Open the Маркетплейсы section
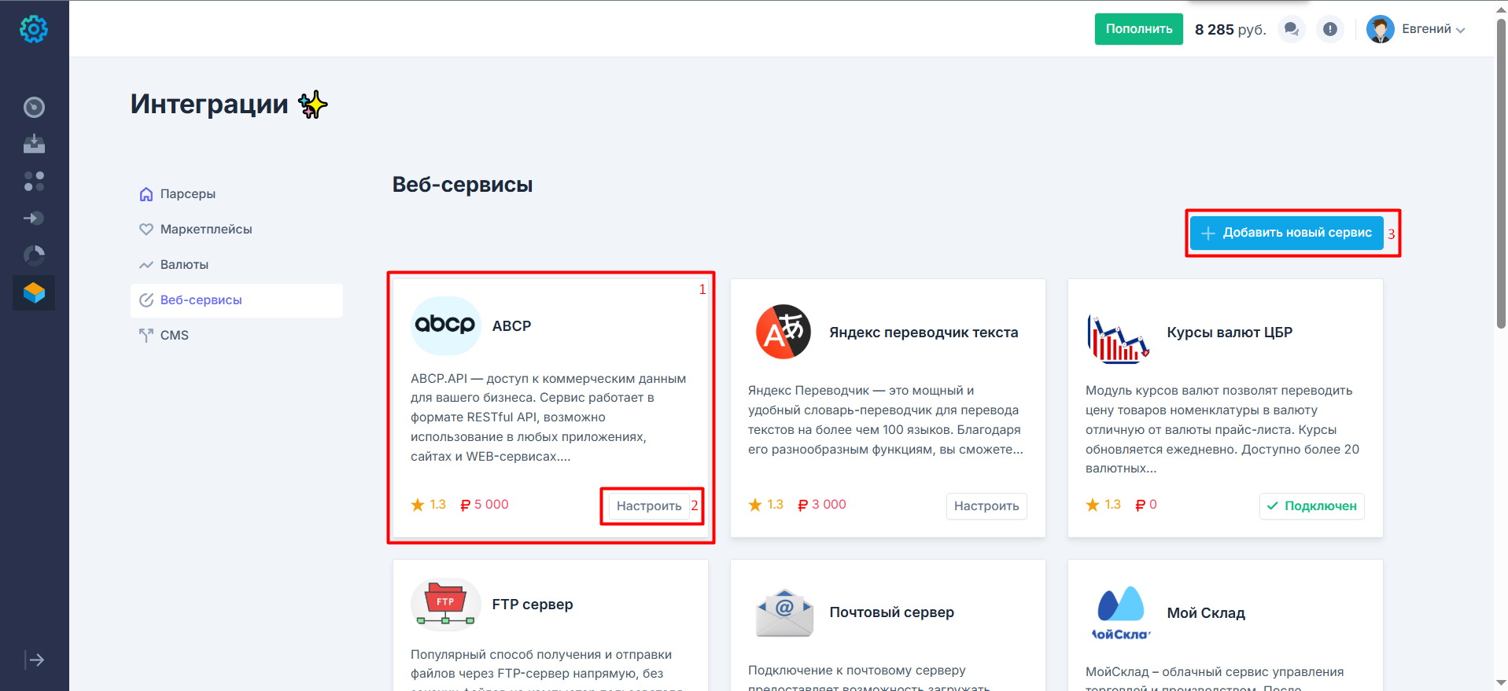The height and width of the screenshot is (691, 1508). (206, 230)
